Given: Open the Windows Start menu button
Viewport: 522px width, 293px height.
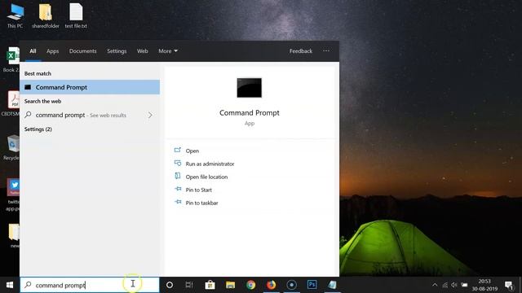Looking at the screenshot, I should point(10,285).
